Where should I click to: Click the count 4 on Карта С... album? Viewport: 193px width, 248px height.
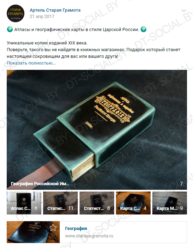[145, 208]
